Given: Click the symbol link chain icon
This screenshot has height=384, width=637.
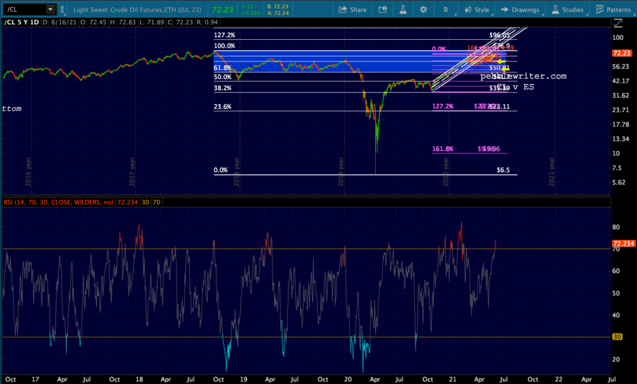Looking at the screenshot, I should 62,9.
